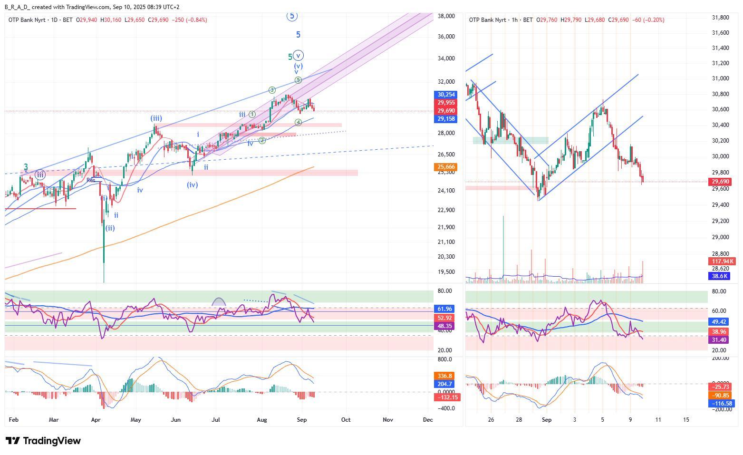Click the circled blue 5 wave label at top
The height and width of the screenshot is (455, 743).
[292, 16]
